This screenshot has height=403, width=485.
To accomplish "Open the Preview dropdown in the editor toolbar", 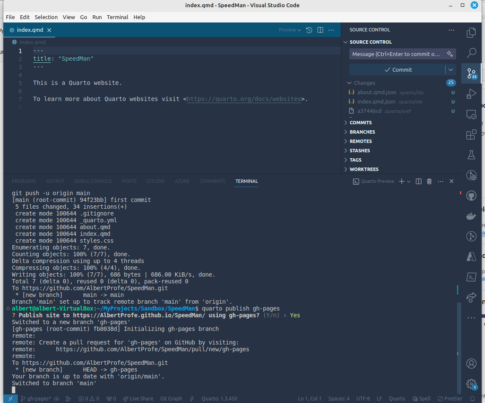I will (290, 30).
